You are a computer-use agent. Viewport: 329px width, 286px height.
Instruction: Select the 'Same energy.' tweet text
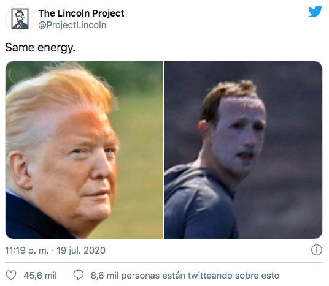click(x=40, y=48)
